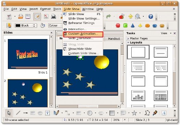Click the 26% zoom status field
The width and height of the screenshot is (180, 125).
[116, 120]
